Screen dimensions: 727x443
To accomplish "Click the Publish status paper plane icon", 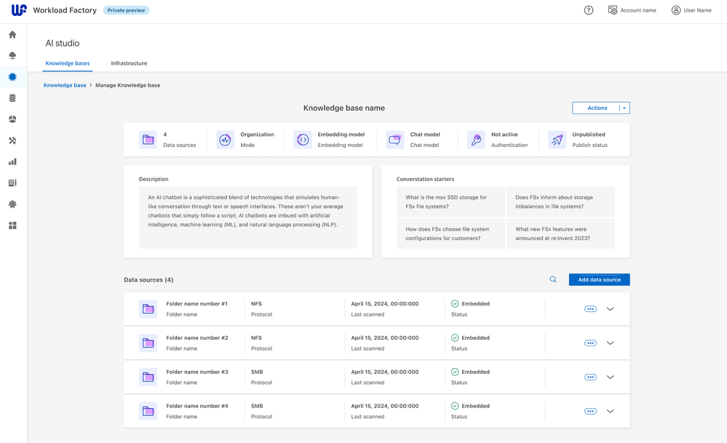I will [557, 140].
